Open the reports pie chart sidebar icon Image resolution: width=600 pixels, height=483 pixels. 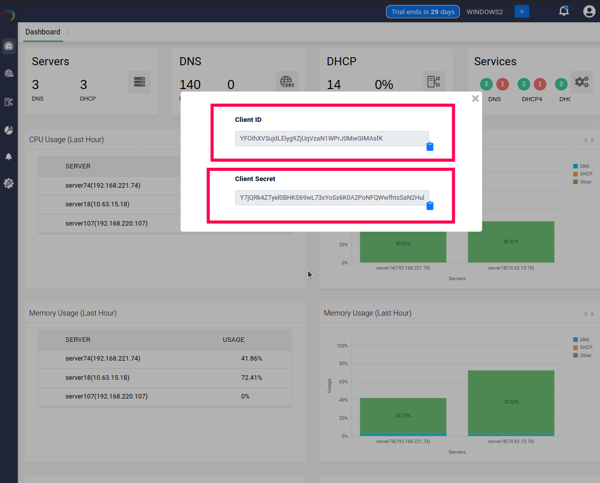[9, 130]
